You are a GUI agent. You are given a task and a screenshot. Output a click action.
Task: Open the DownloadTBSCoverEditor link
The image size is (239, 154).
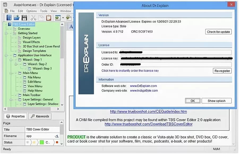coord(149,124)
